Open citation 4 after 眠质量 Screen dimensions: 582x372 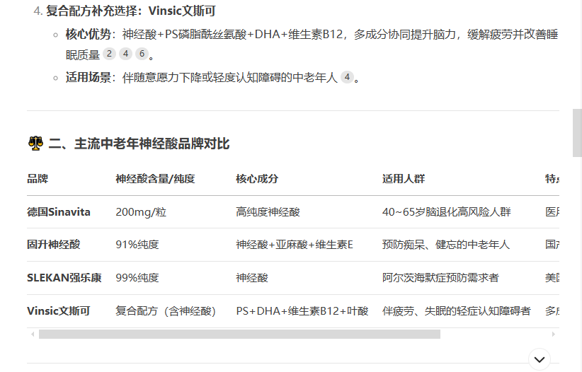click(125, 54)
